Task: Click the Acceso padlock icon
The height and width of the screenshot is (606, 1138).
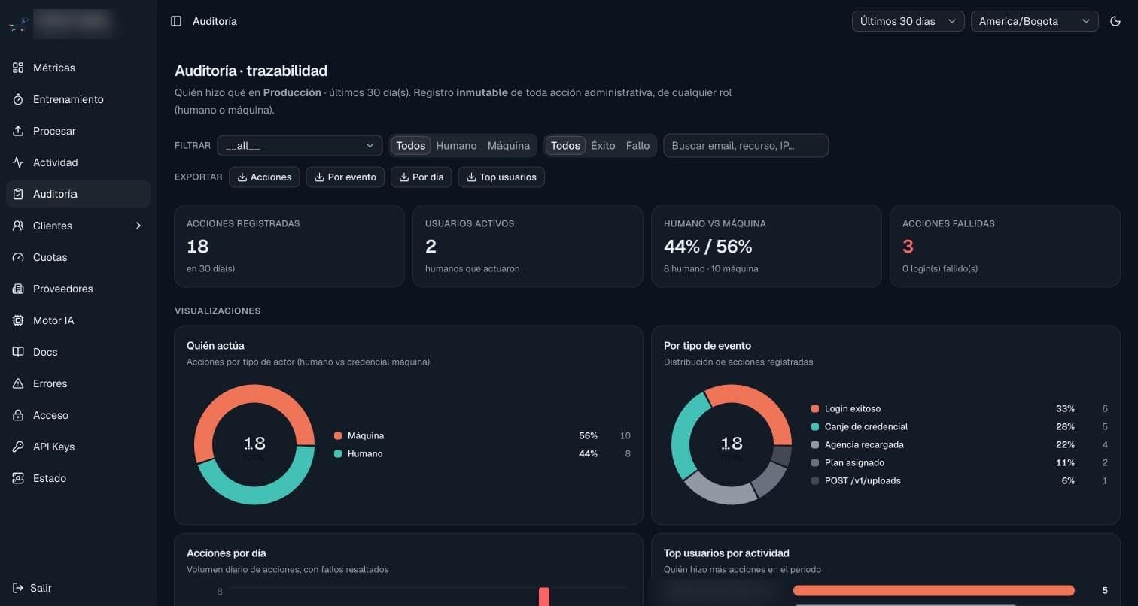Action: pyautogui.click(x=18, y=415)
